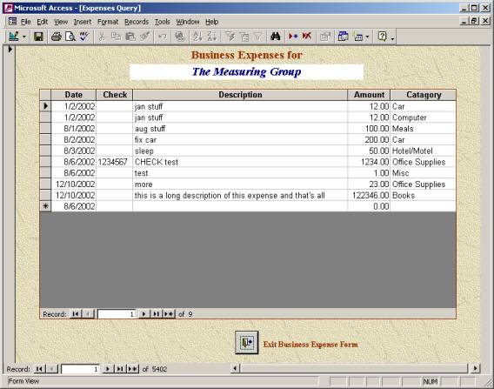Click the Sort Ascending icon
This screenshot has width=494, height=389.
(x=197, y=37)
